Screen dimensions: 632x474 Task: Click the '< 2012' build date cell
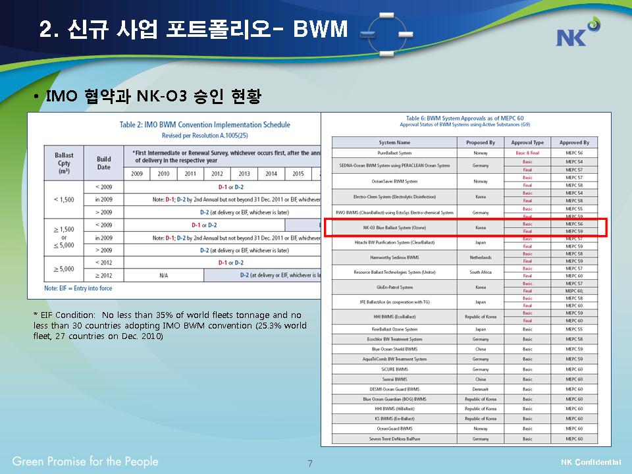(x=103, y=263)
